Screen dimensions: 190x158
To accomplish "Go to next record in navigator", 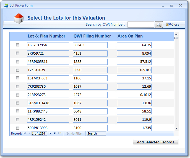I will [x=50, y=133].
